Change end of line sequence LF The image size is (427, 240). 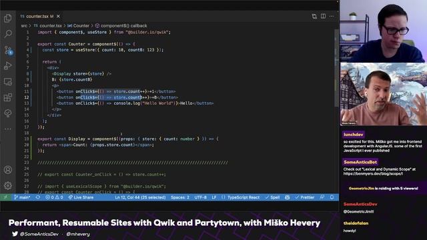click(214, 197)
